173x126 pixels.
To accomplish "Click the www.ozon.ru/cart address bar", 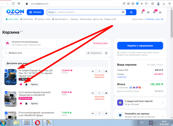I will 39,4.
